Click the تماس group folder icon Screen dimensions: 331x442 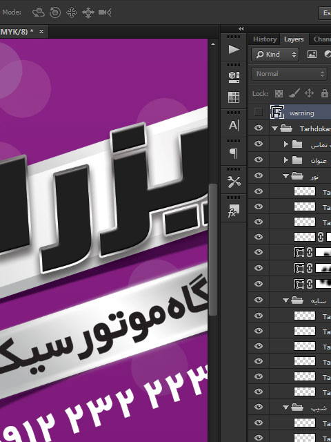point(297,144)
